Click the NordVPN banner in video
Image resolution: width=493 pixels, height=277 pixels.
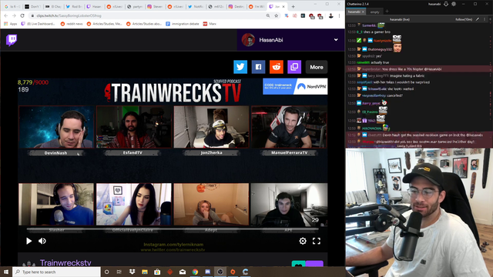[295, 86]
